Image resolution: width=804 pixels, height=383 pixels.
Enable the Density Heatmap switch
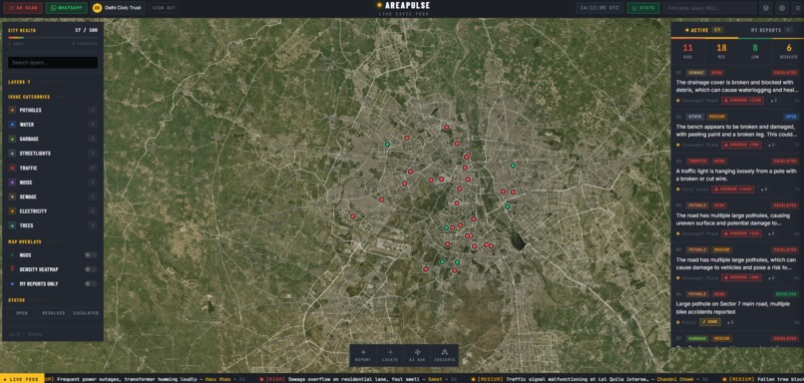click(x=91, y=269)
